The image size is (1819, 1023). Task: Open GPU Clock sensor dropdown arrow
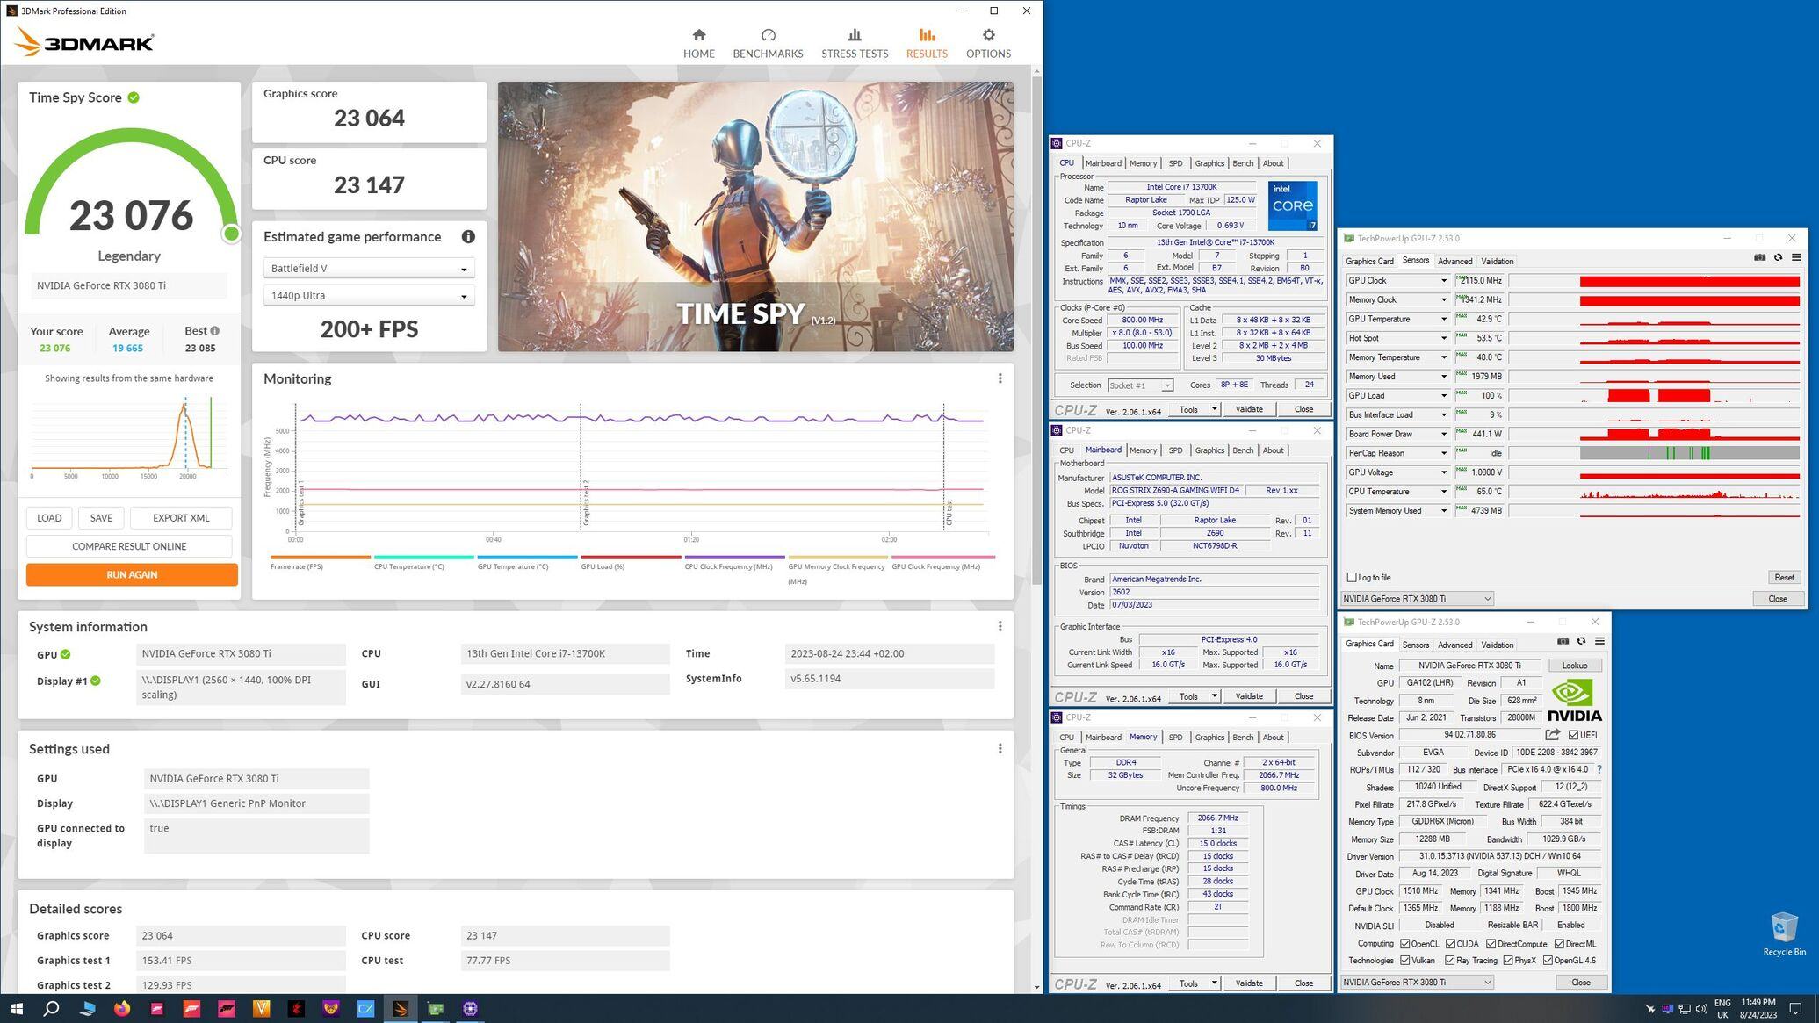pos(1442,281)
